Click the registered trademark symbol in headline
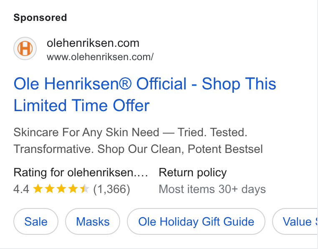The image size is (318, 249). tap(124, 83)
